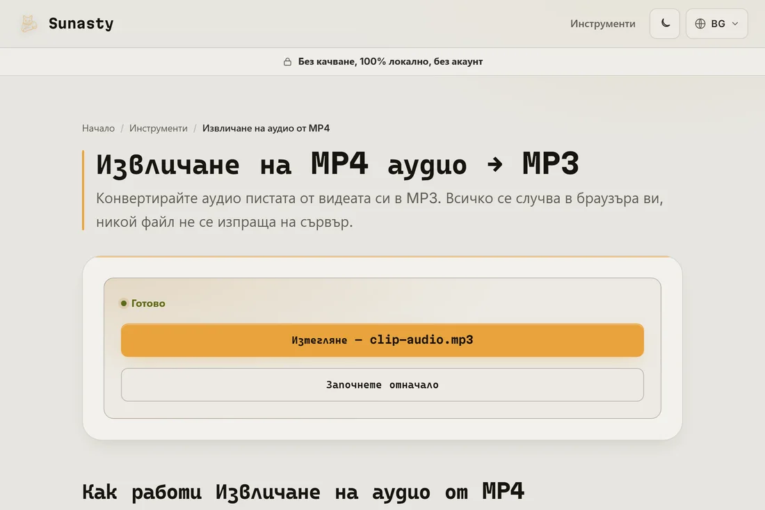Click the Започнете отначало button

pyautogui.click(x=382, y=385)
